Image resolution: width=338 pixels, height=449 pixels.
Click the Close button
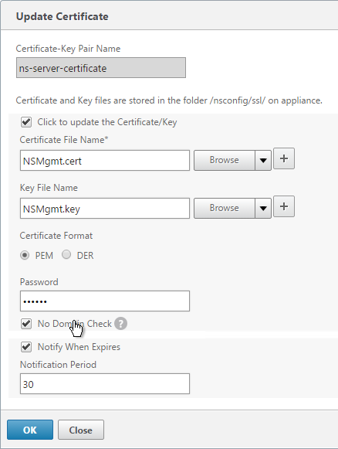(x=81, y=430)
